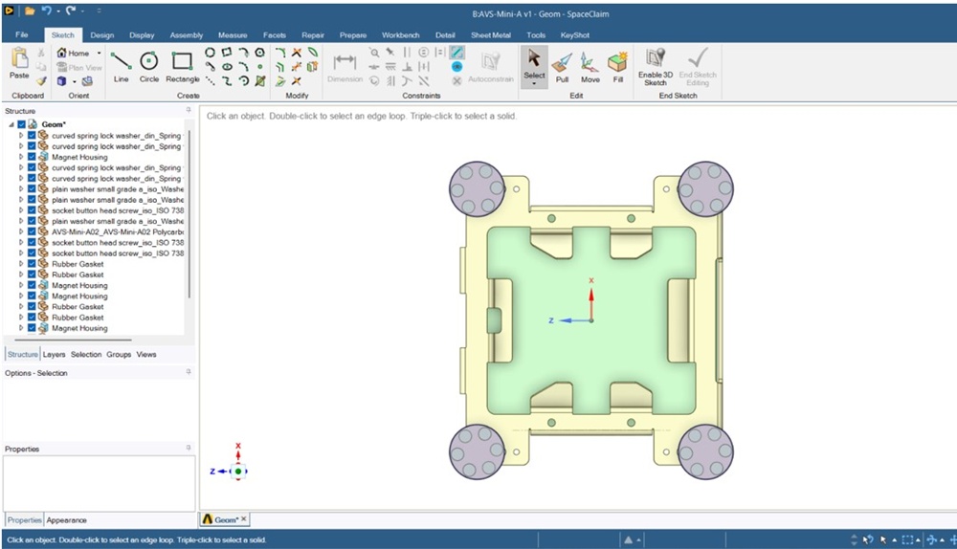The image size is (957, 549).
Task: Click the Undo arrow in title bar
Action: (x=46, y=11)
